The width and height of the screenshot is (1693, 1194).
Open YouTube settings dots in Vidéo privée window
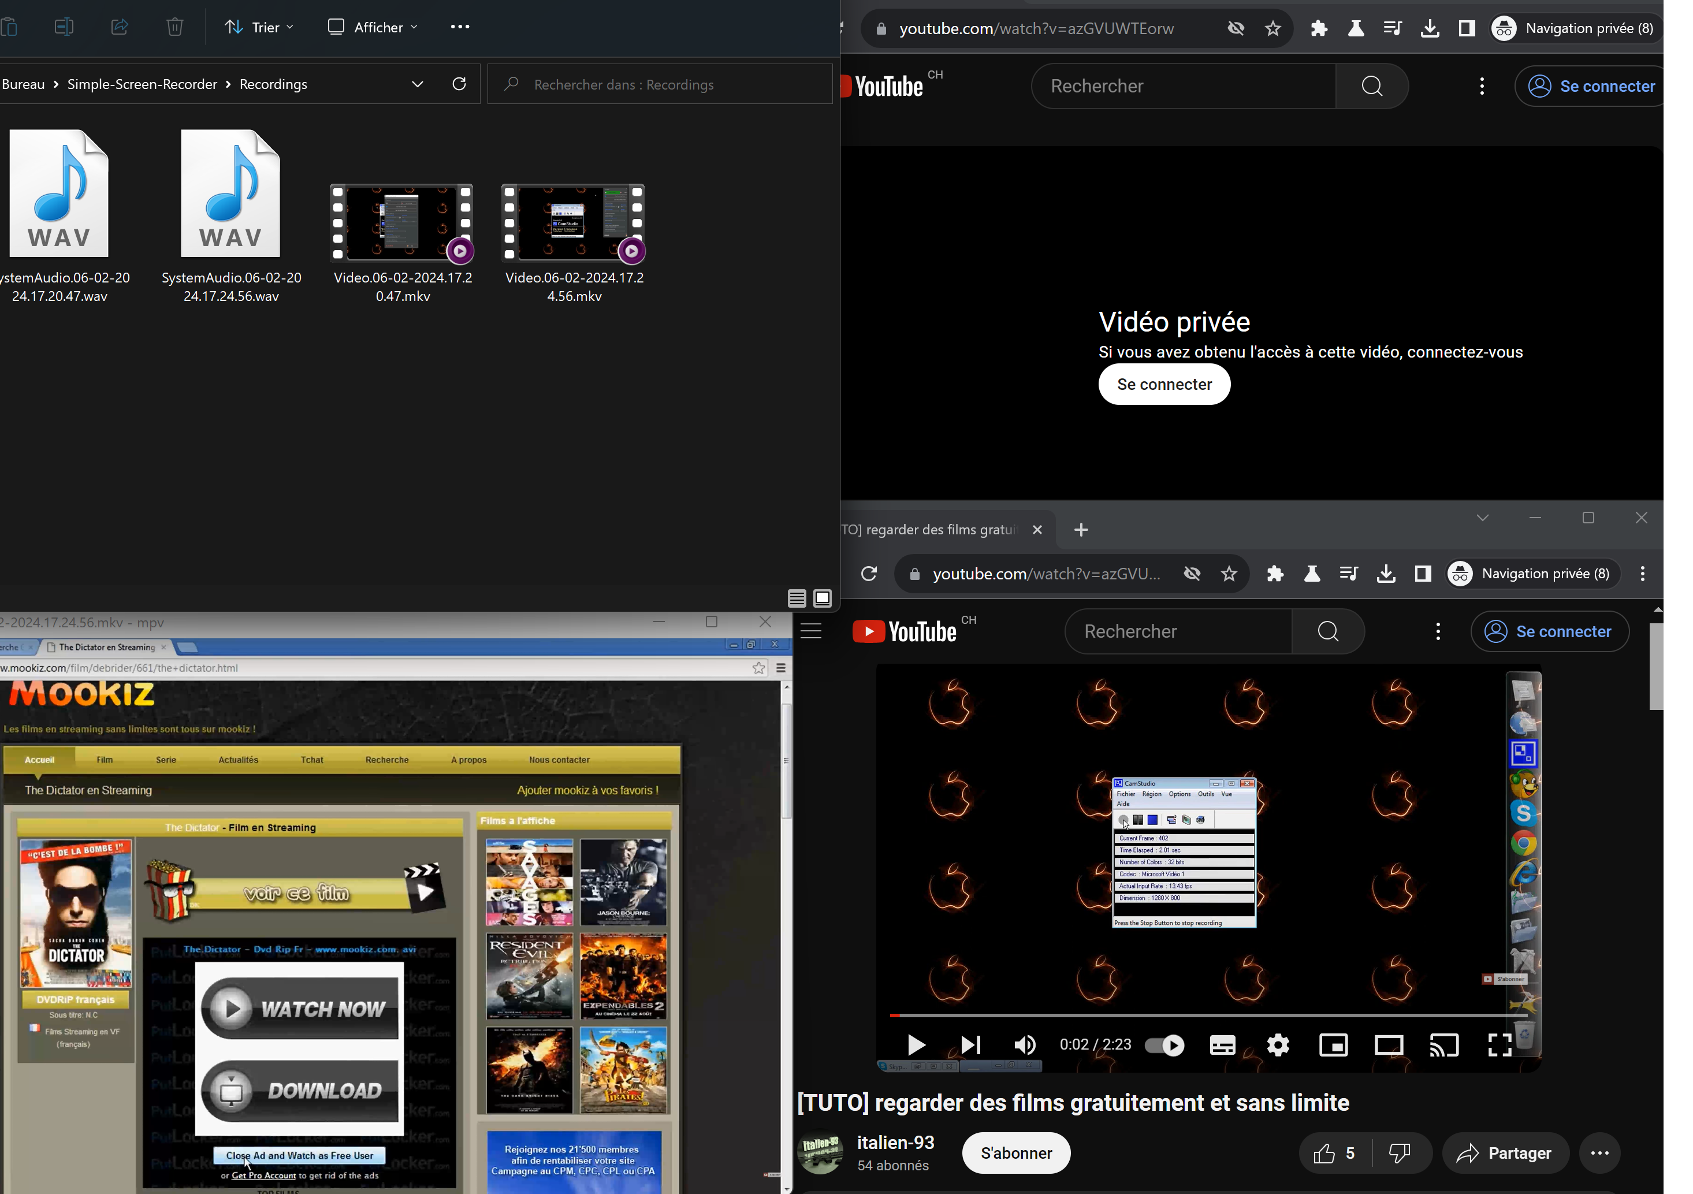pyautogui.click(x=1482, y=86)
